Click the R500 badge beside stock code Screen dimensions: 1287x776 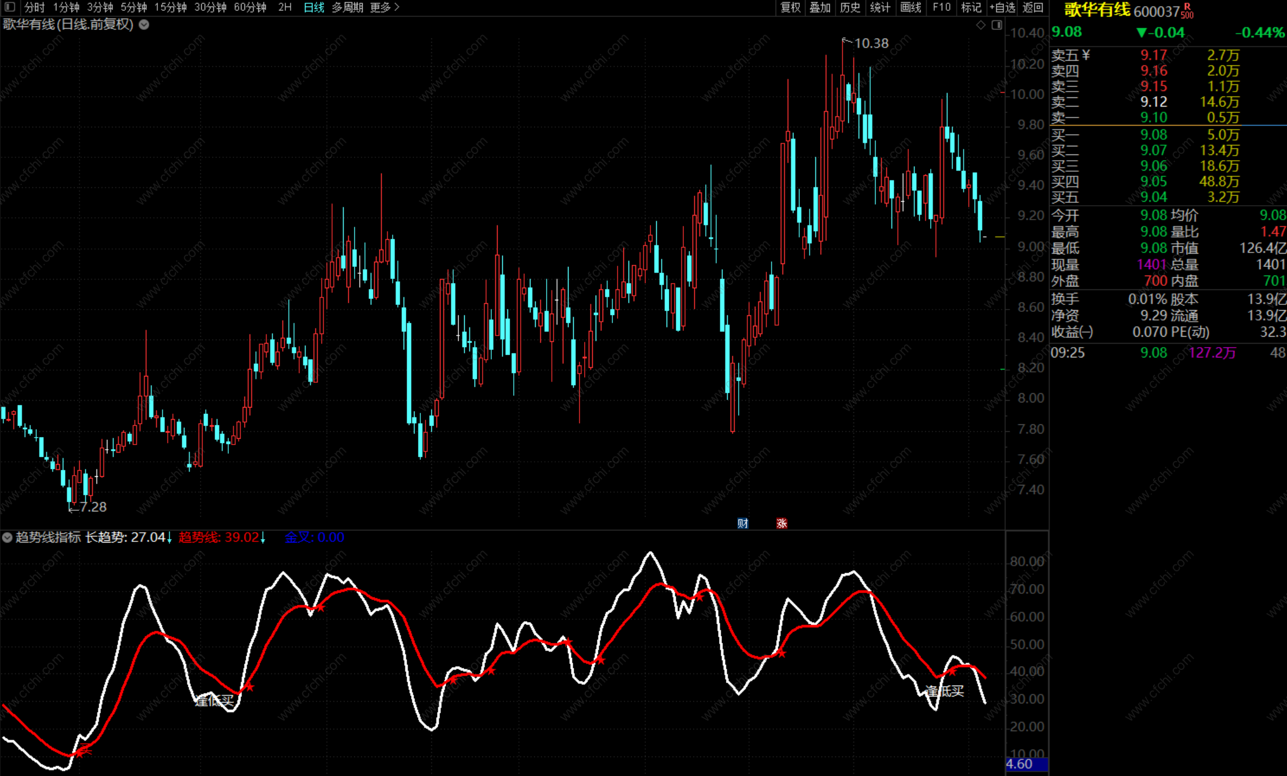point(1187,10)
